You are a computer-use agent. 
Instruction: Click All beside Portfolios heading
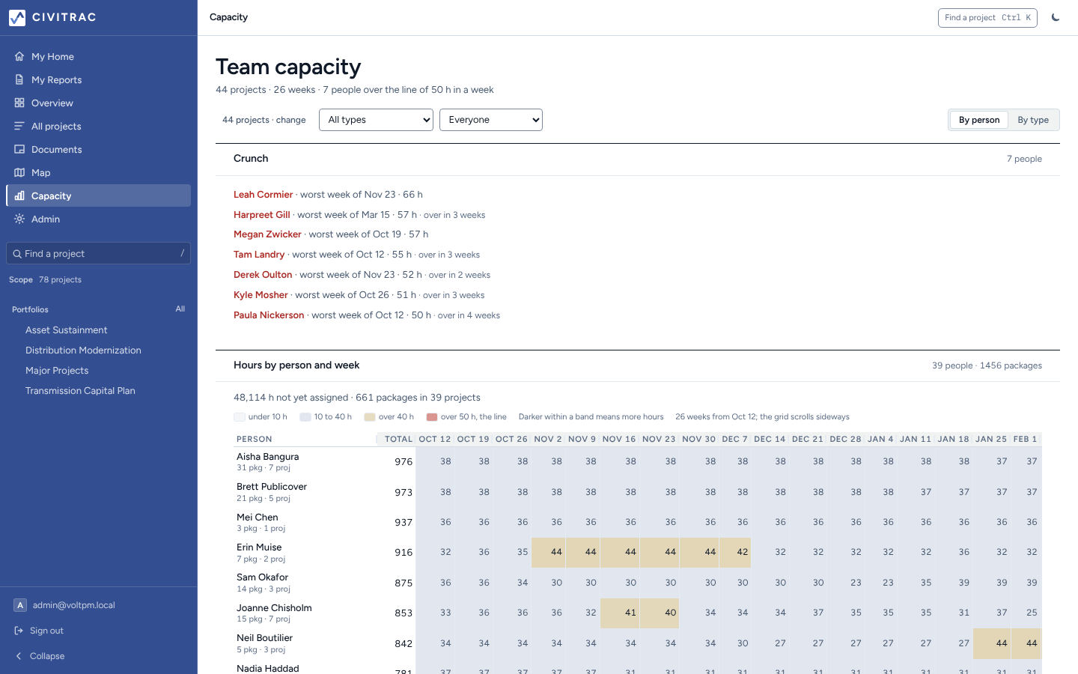coord(180,309)
